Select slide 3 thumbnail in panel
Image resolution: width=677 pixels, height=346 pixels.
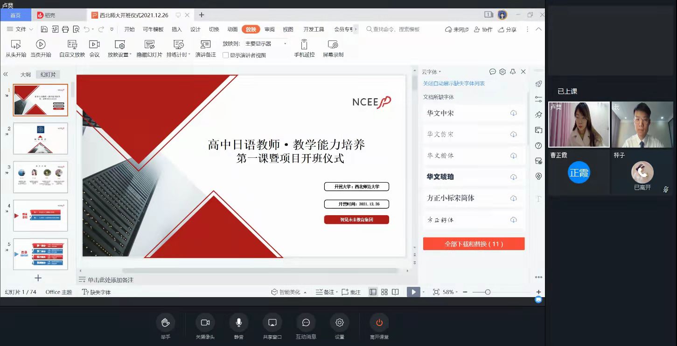tap(40, 177)
